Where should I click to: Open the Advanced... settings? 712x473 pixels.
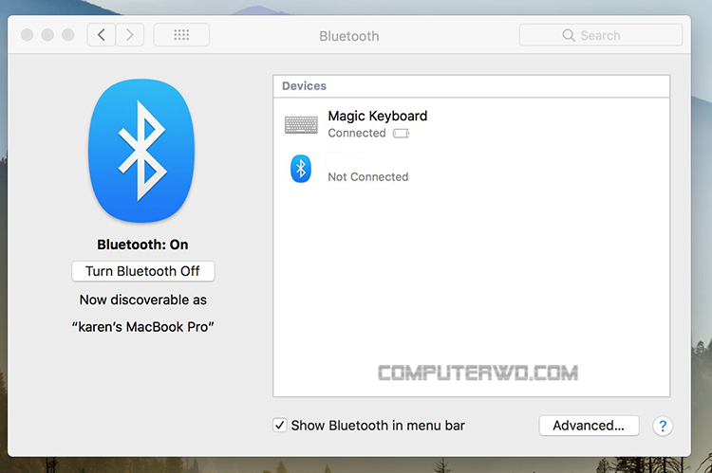tap(589, 426)
